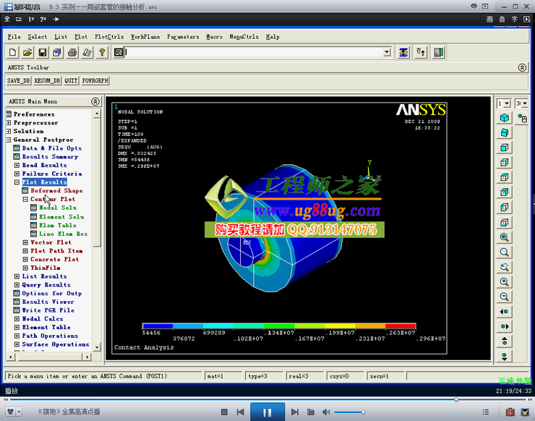Viewport: 535px width, 421px height.
Task: Click the QUIT toolbar button
Action: coord(71,81)
